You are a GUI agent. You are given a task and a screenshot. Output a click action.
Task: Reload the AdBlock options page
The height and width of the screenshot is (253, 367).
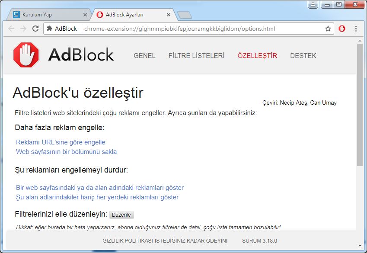[x=35, y=29]
